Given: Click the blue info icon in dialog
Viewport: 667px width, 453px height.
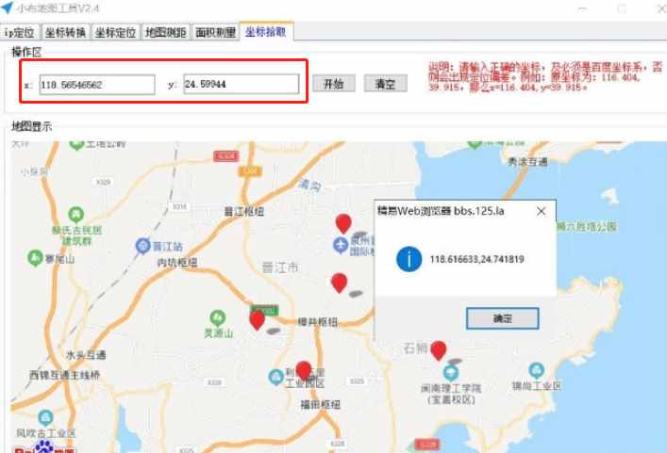Looking at the screenshot, I should [x=409, y=259].
